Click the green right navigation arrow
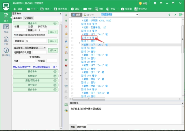This screenshot has width=185, height=131. [175, 15]
